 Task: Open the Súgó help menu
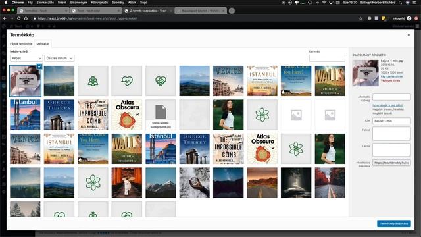(143, 3)
